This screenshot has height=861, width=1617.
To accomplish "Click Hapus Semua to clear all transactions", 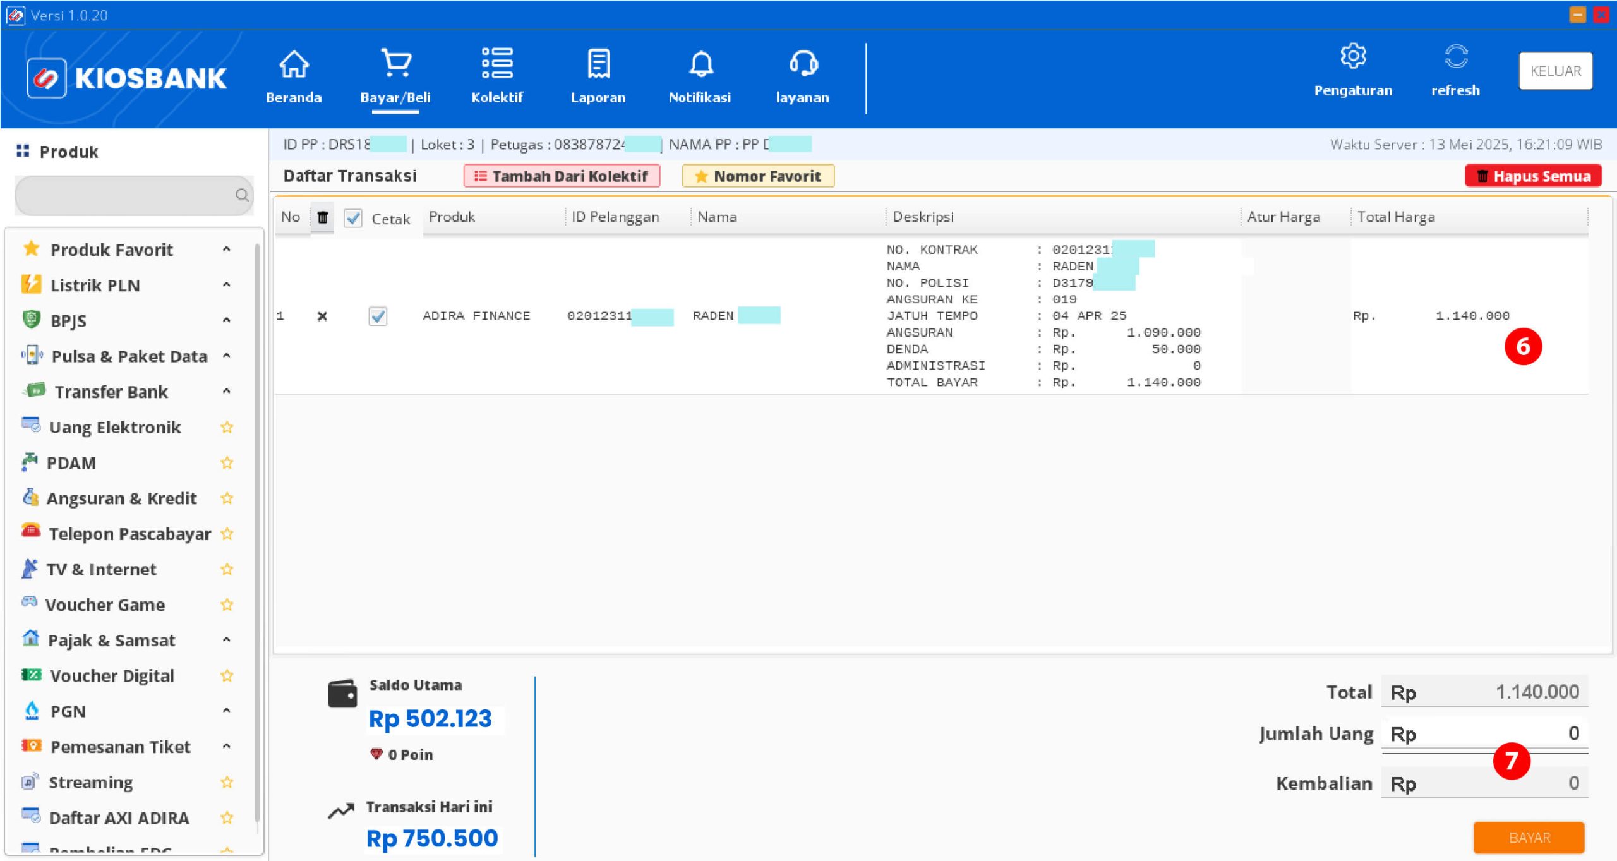I will tap(1533, 176).
